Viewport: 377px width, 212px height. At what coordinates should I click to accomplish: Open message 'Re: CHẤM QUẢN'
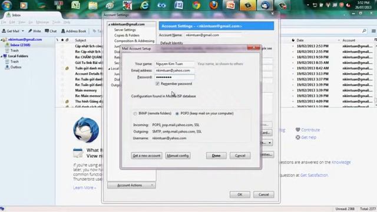tap(88, 57)
